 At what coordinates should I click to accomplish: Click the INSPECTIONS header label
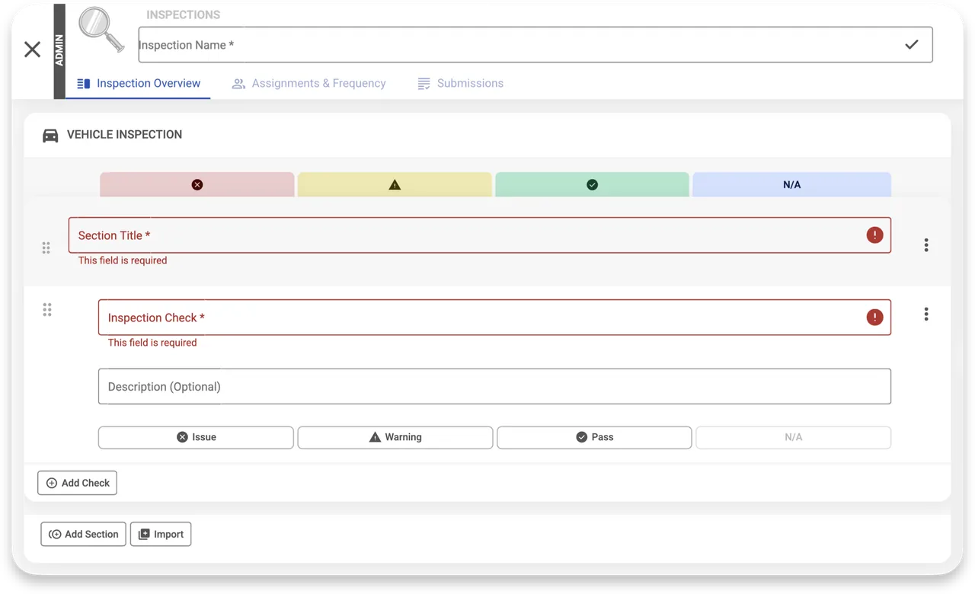coord(183,14)
